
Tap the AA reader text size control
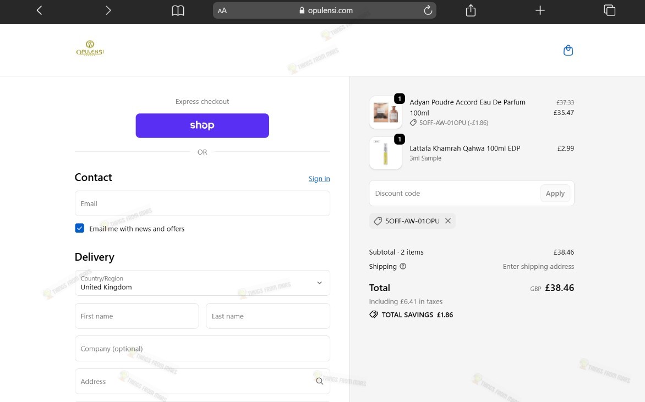tap(222, 10)
